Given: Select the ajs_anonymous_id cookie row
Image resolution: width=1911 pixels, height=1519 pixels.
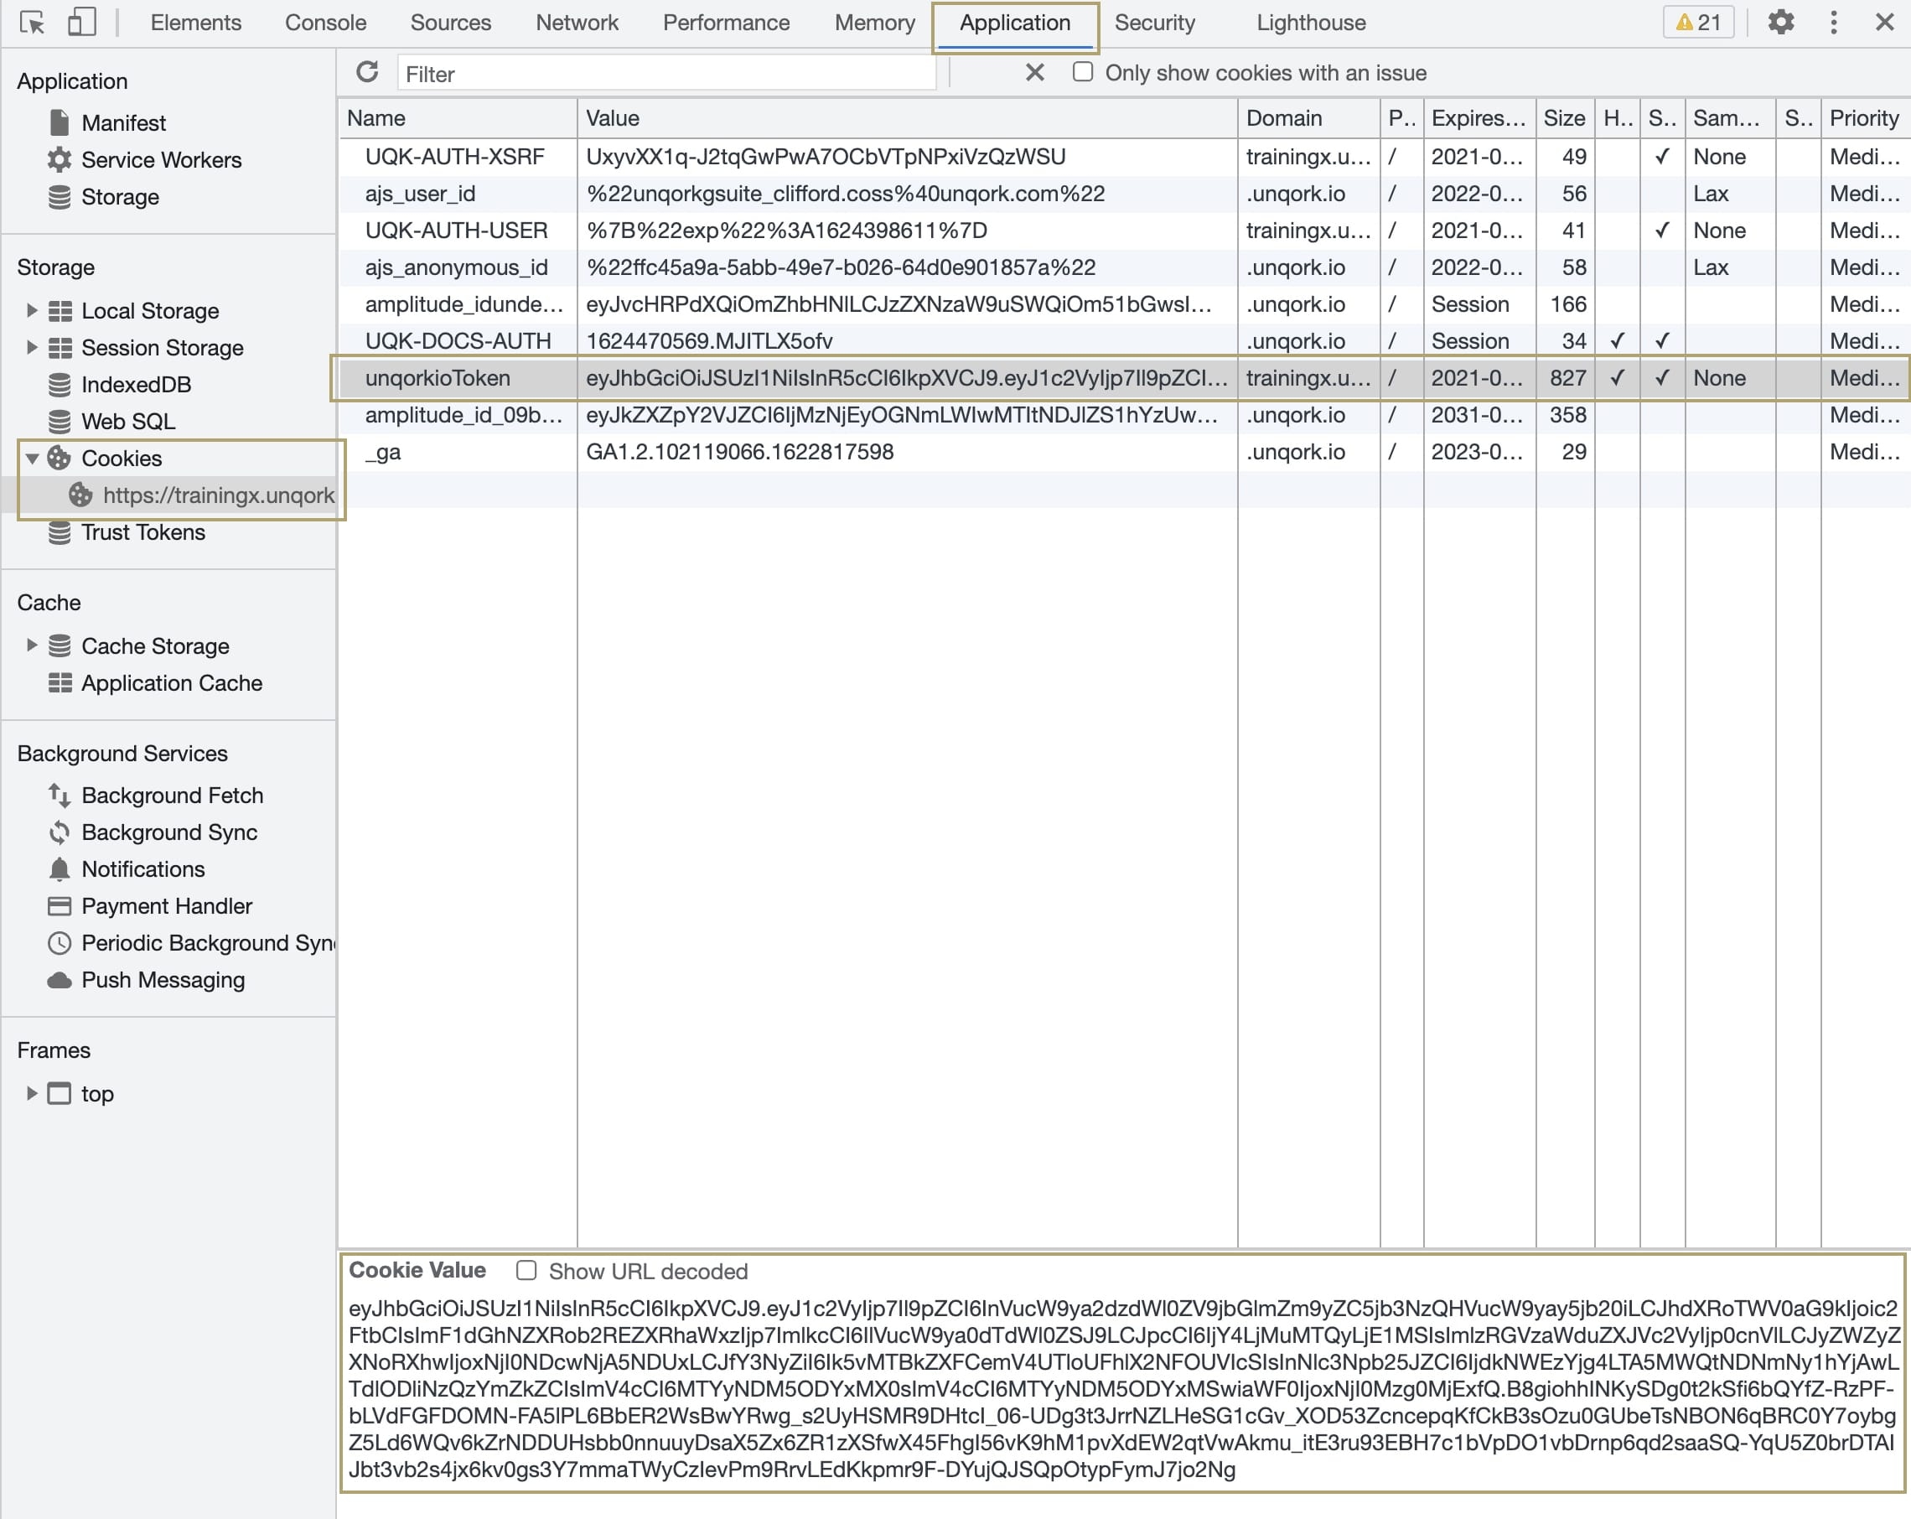Looking at the screenshot, I should 1124,267.
